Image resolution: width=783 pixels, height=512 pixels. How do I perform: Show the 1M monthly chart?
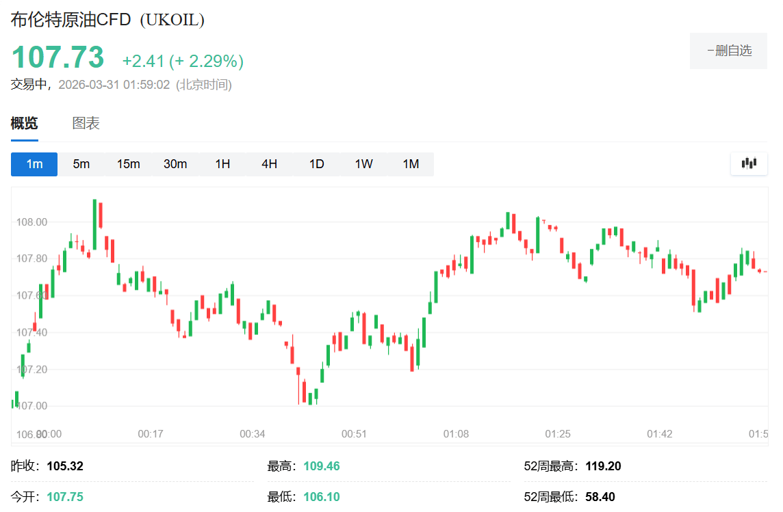[x=410, y=164]
